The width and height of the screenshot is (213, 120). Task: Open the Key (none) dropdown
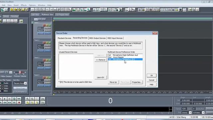pyautogui.click(x=190, y=113)
